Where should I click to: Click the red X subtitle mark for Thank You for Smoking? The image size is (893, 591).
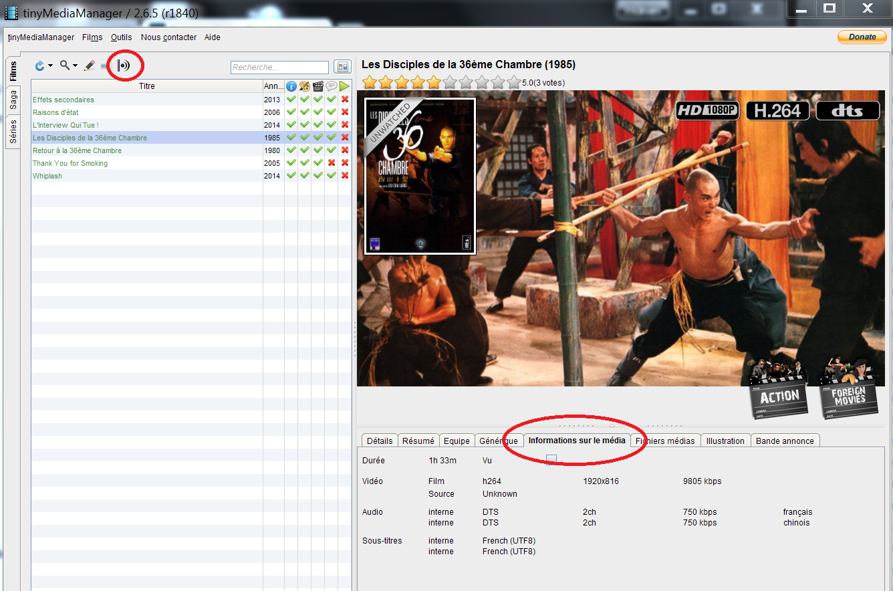(x=332, y=163)
